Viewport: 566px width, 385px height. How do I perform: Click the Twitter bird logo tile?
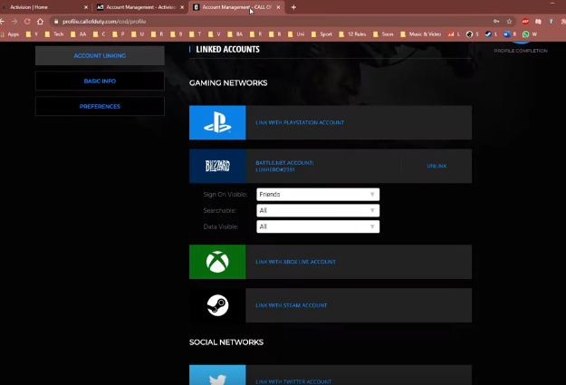217,376
